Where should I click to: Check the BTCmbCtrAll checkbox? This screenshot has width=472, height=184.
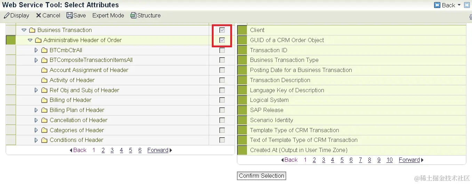[x=222, y=50]
